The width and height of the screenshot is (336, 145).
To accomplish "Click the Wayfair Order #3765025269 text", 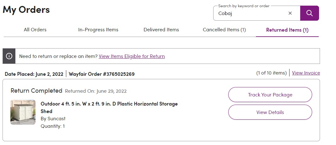I will pos(101,74).
